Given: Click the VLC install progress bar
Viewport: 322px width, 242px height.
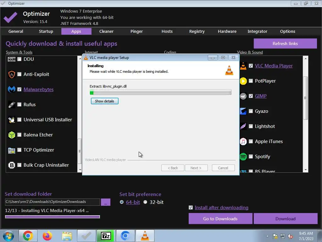Looking at the screenshot, I should [x=161, y=92].
